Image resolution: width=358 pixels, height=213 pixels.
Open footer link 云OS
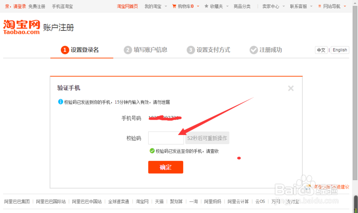(x=260, y=201)
